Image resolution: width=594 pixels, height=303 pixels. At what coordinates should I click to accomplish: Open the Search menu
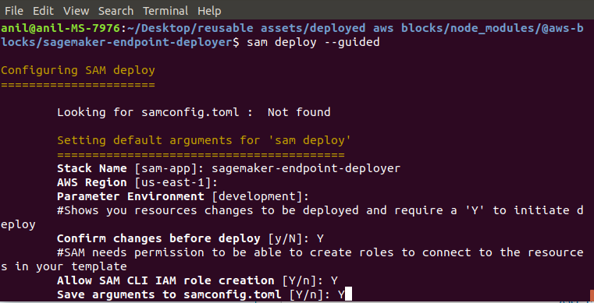[x=116, y=11]
